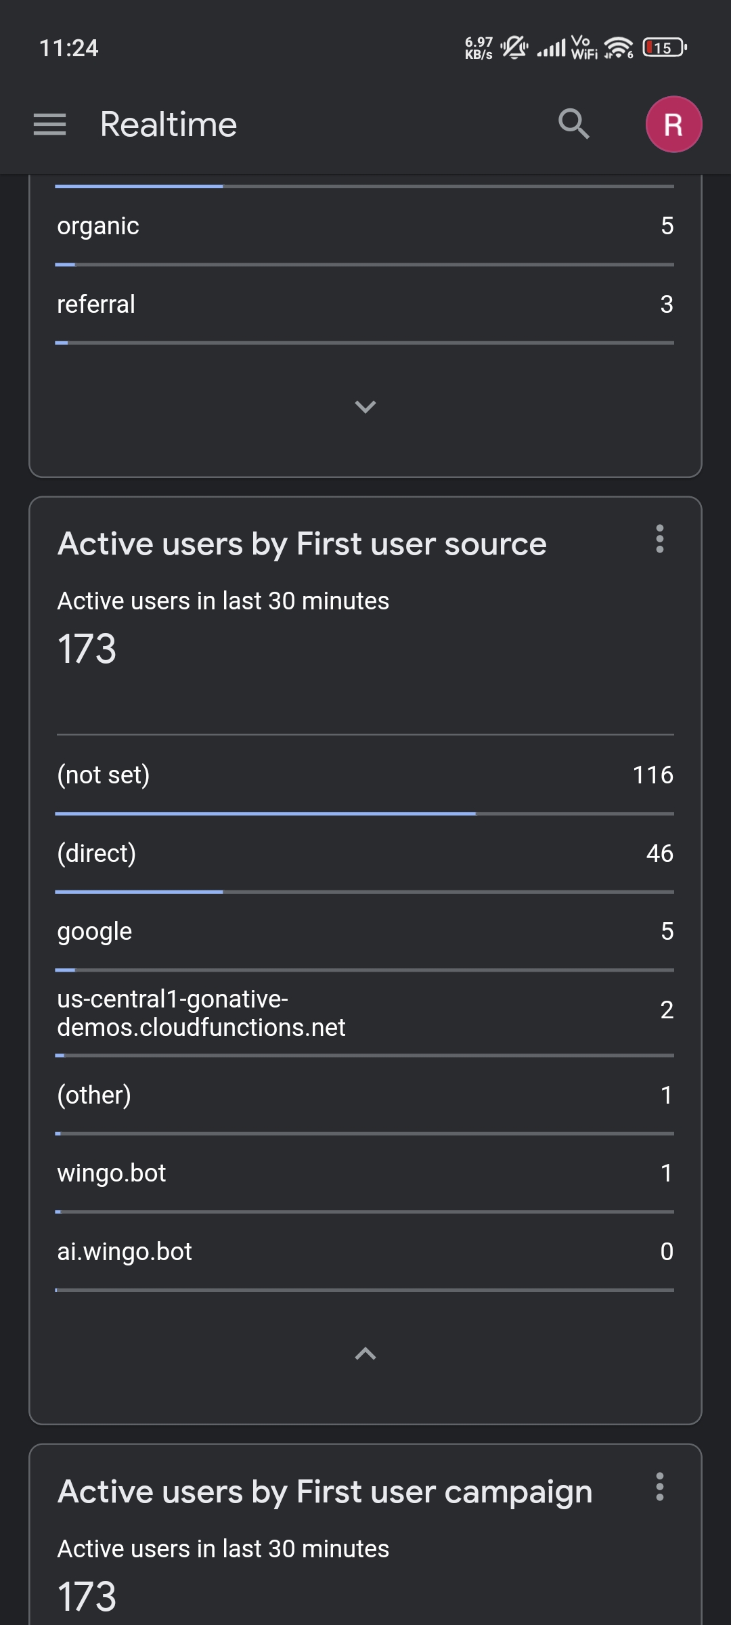Screen dimensions: 731x1625
Task: Select the wingo.bot source row
Action: pos(365,1173)
